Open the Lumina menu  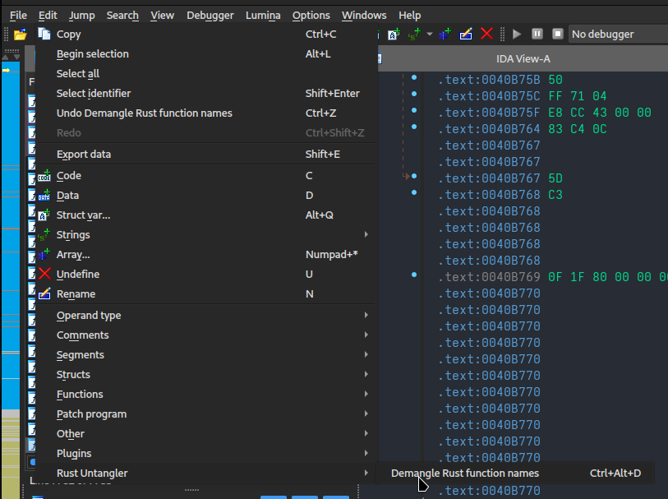[263, 16]
